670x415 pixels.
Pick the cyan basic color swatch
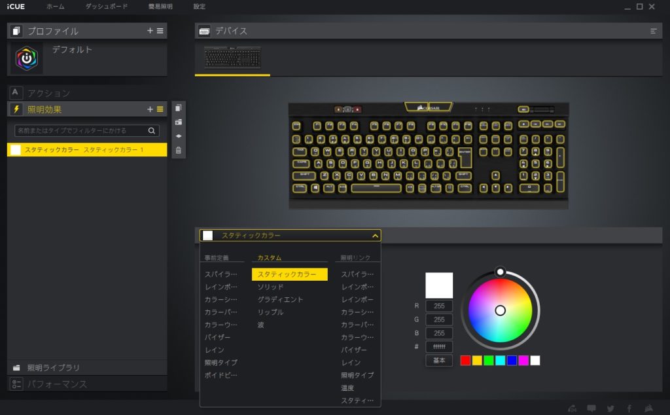[x=500, y=360]
